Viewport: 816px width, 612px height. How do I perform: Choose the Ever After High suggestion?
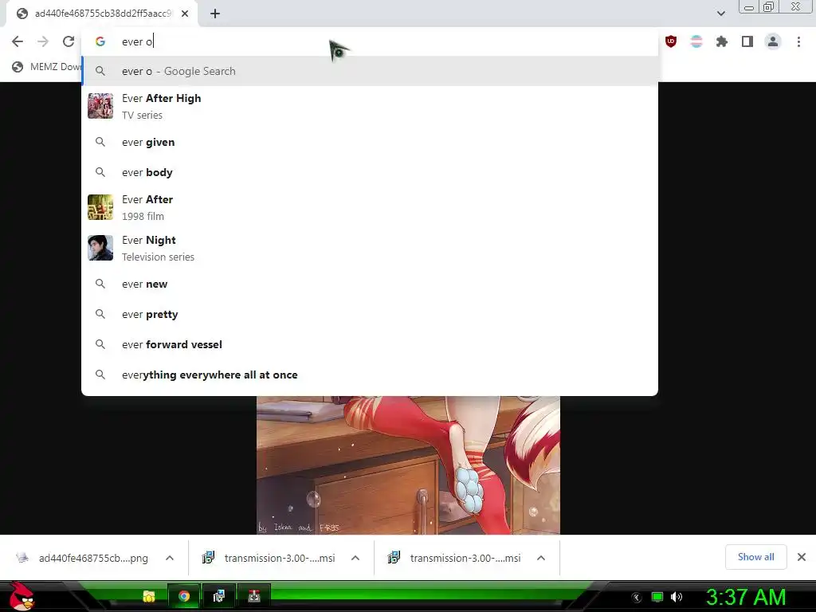[370, 106]
